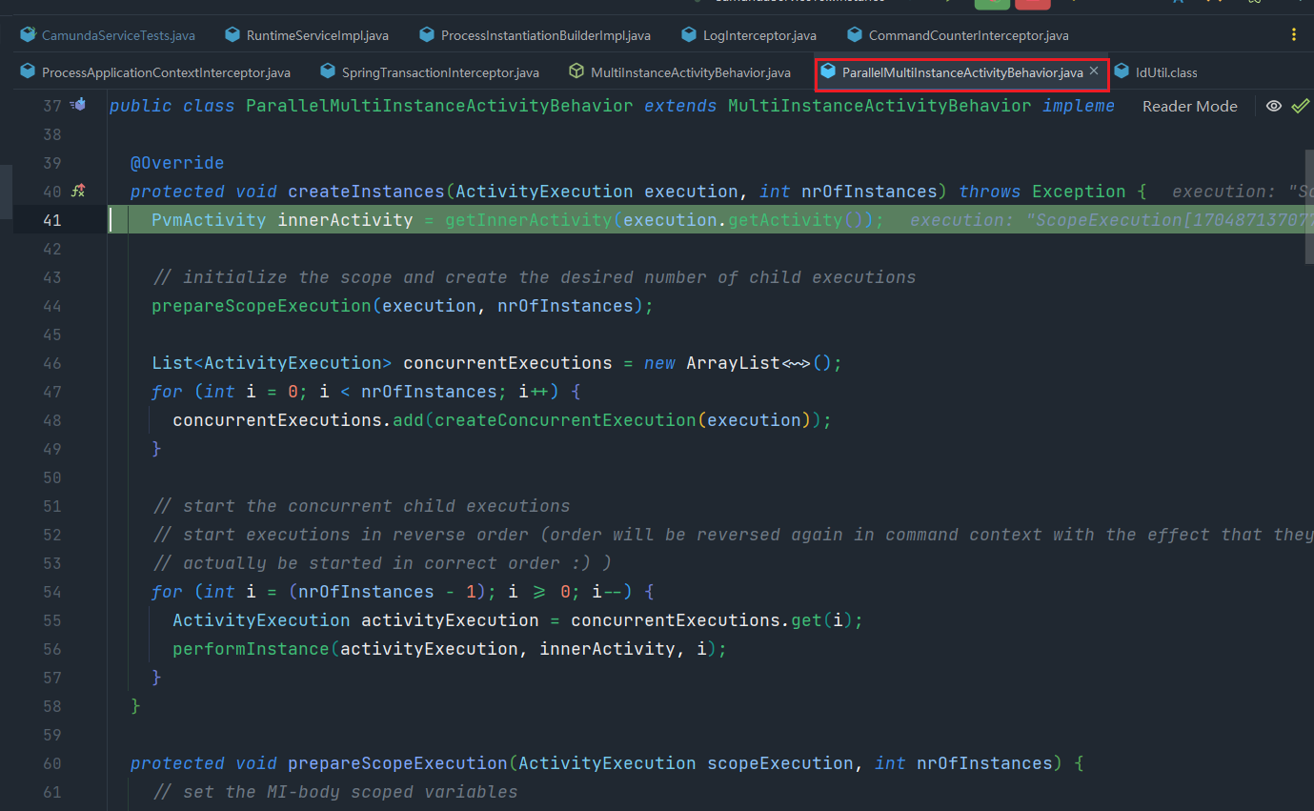Click line number 44 in the gutter
The height and width of the screenshot is (811, 1314).
[51, 306]
